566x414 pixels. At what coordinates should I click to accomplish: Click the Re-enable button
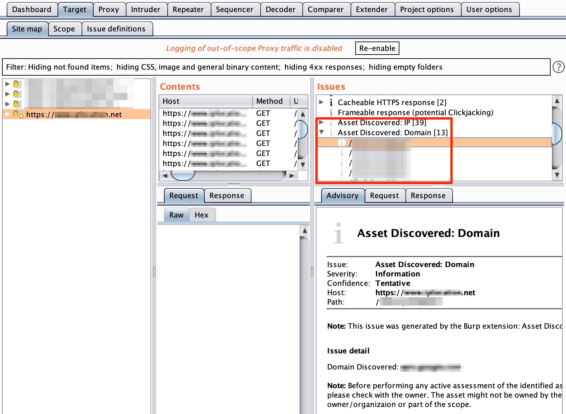(377, 48)
